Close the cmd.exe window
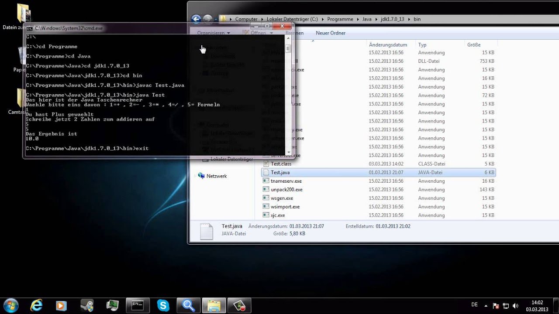Viewport: 559px width, 314px height. click(283, 27)
